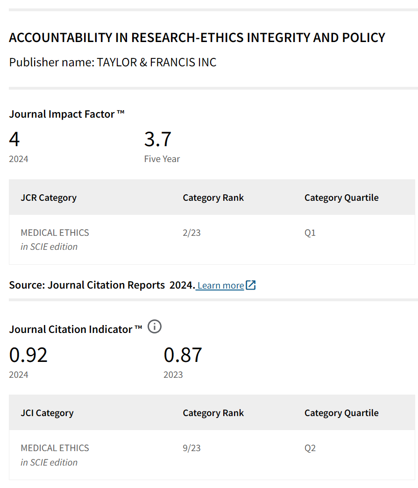Select the 2023 citation indicator value 0.87
Image resolution: width=418 pixels, height=488 pixels.
183,355
